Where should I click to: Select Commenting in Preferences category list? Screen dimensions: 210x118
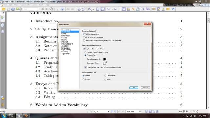point(66,30)
